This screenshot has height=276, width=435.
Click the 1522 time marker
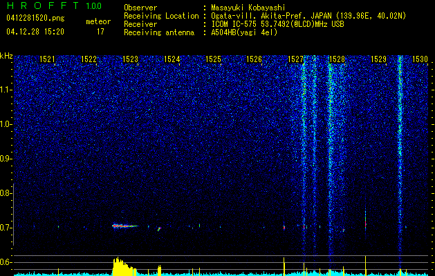click(x=89, y=59)
